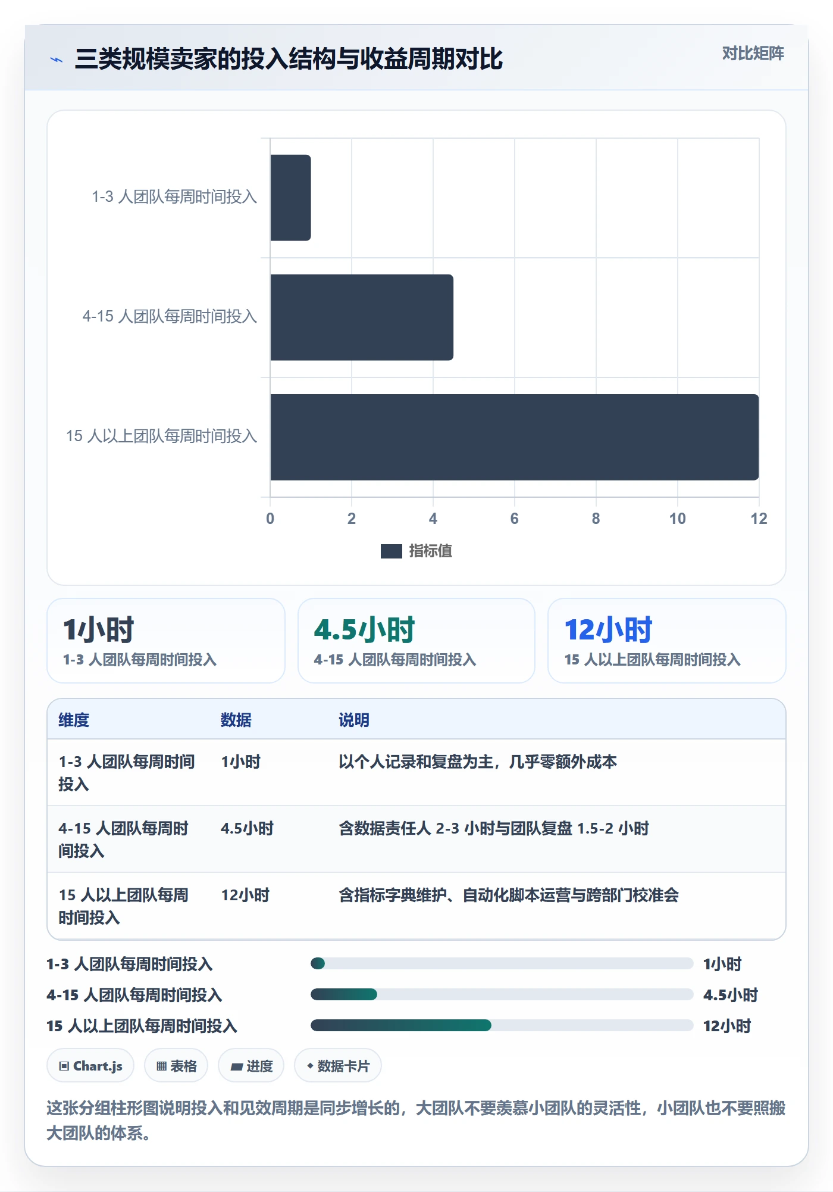Click the 说明 column header

(x=354, y=720)
